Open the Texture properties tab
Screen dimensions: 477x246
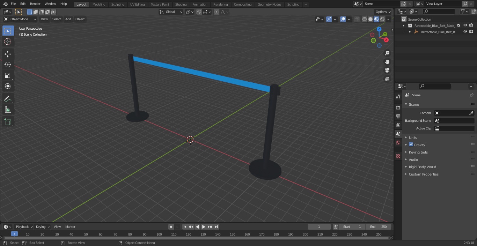398,156
